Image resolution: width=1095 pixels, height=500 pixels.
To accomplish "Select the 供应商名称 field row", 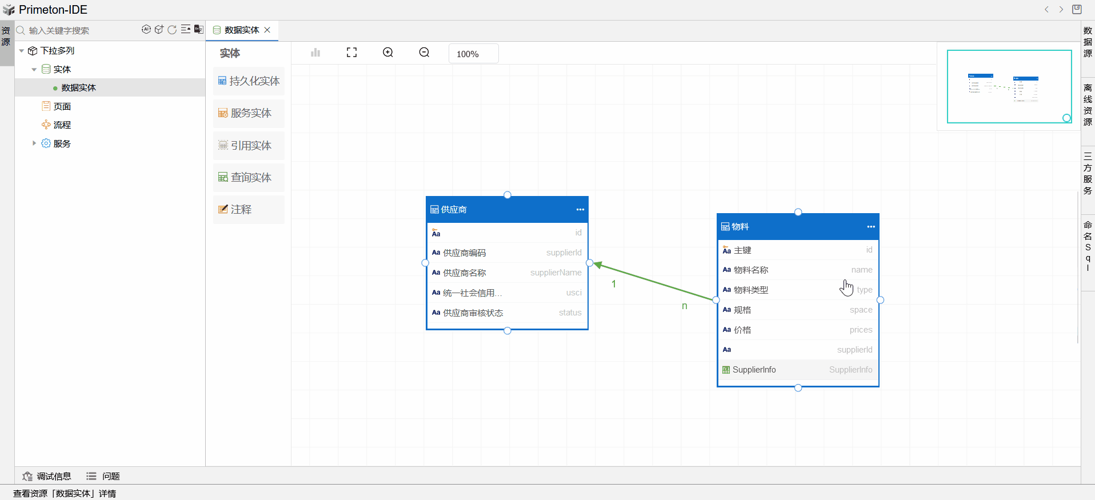I will [x=507, y=273].
